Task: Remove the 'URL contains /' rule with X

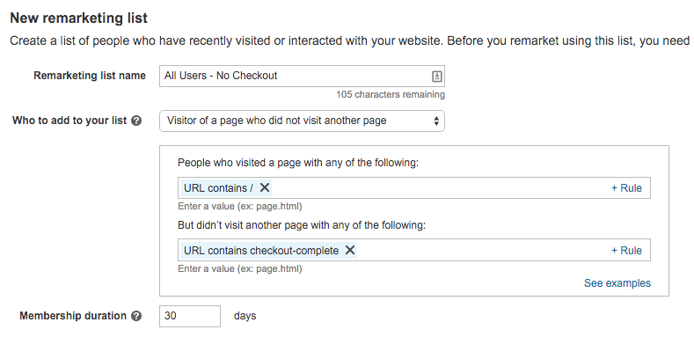Action: pyautogui.click(x=264, y=187)
